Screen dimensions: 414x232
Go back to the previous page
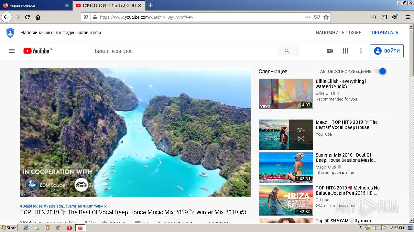pyautogui.click(x=6, y=17)
